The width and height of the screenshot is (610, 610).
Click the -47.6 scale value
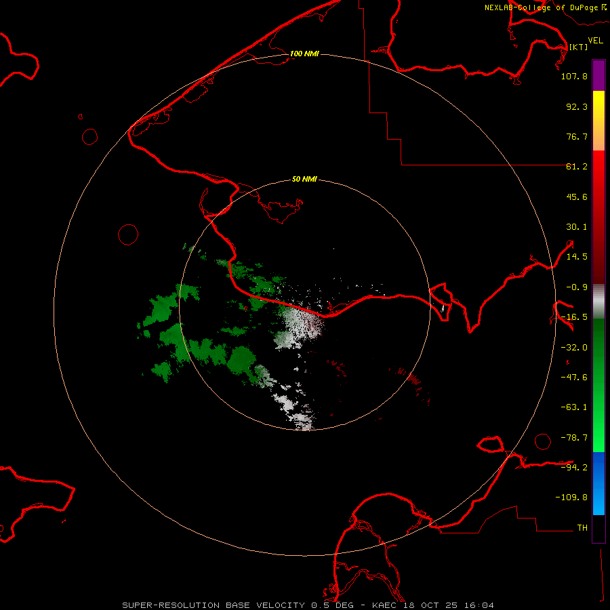tap(574, 378)
